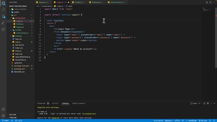This screenshot has width=217, height=122.
Task: Open the Search view icon
Action: tap(3, 9)
